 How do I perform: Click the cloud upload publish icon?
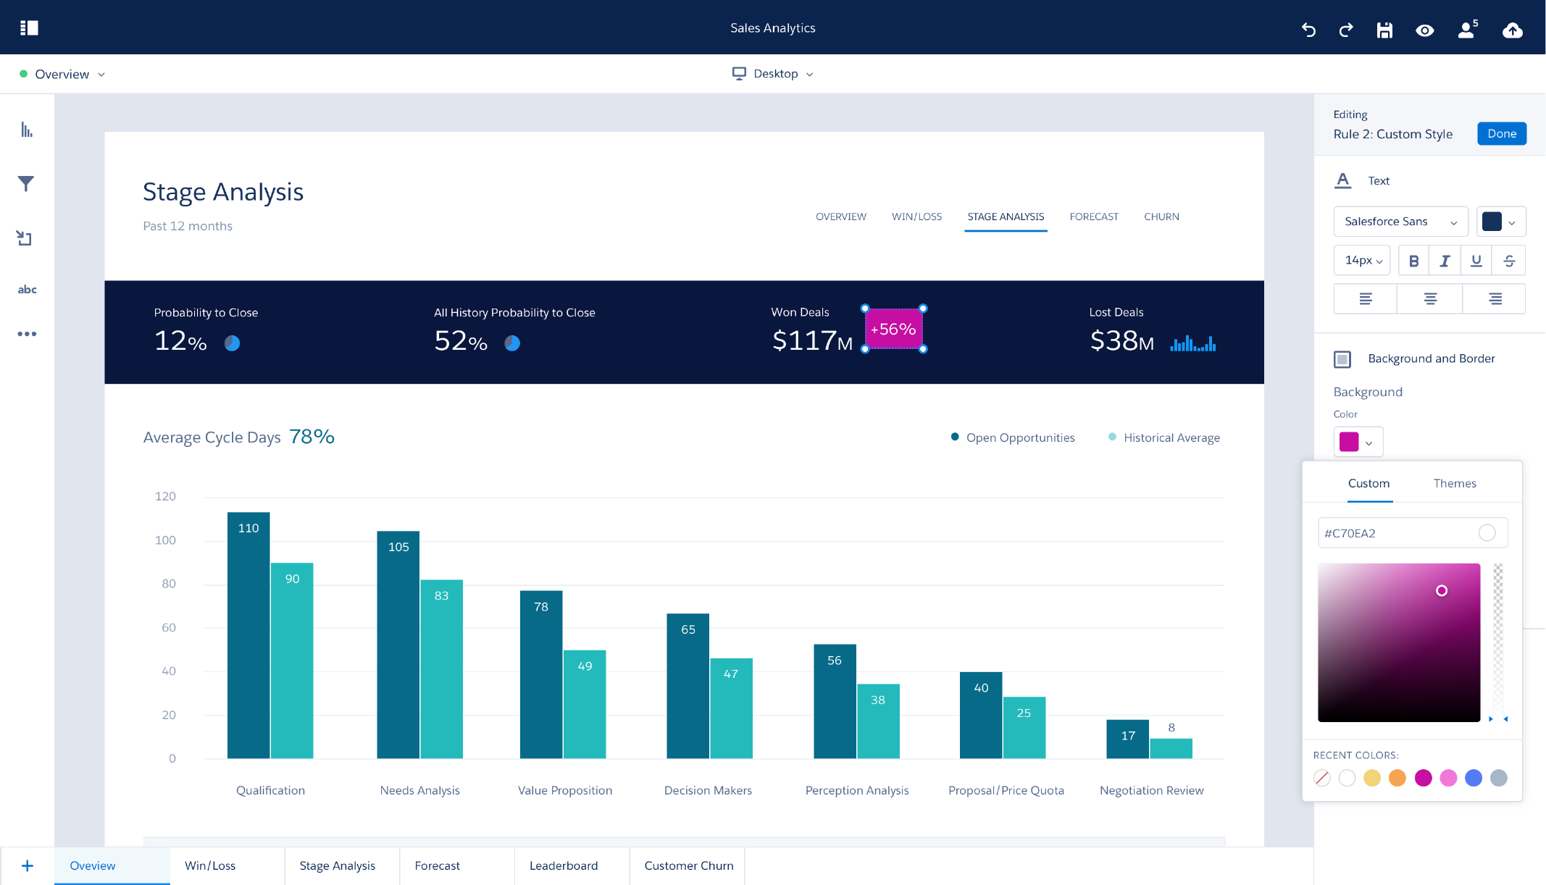pos(1512,30)
